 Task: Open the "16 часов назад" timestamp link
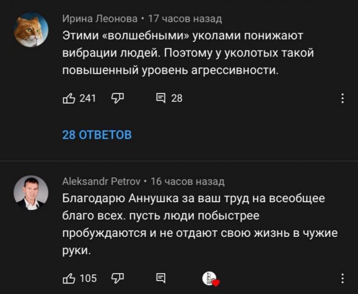[x=188, y=181]
